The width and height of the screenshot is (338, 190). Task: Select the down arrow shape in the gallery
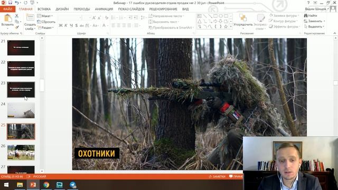click(x=221, y=21)
